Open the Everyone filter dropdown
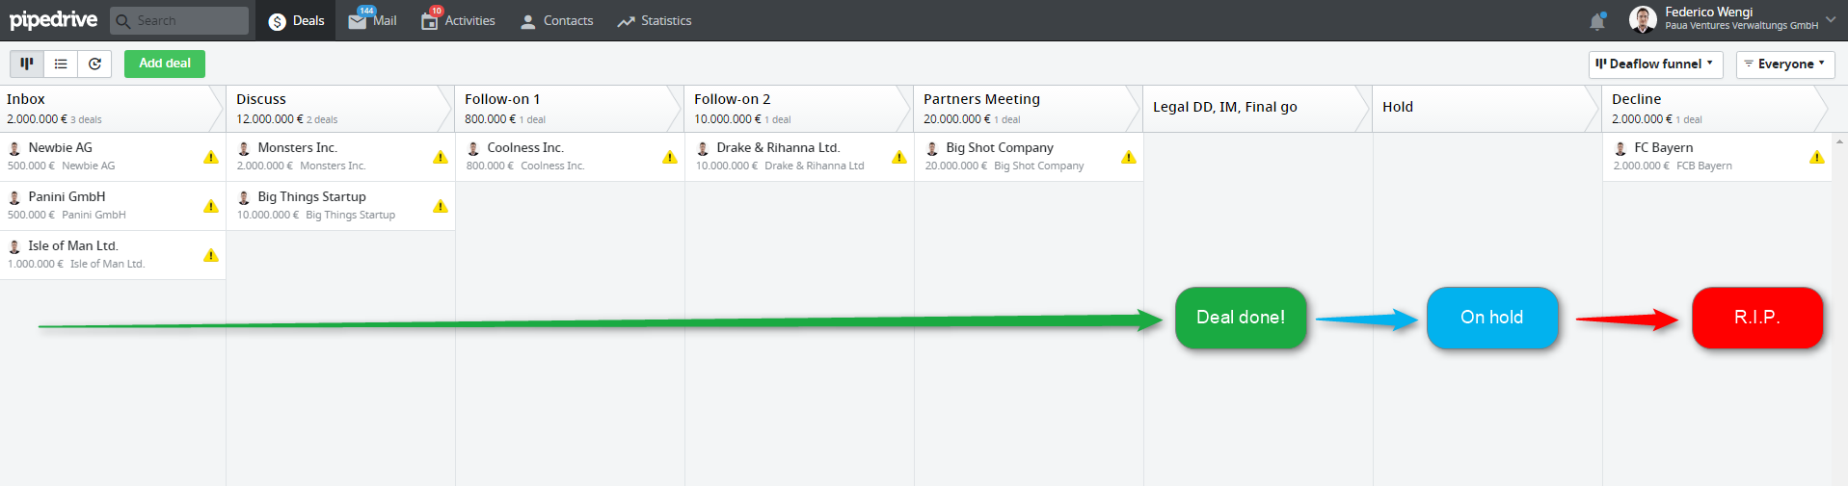 coord(1785,64)
